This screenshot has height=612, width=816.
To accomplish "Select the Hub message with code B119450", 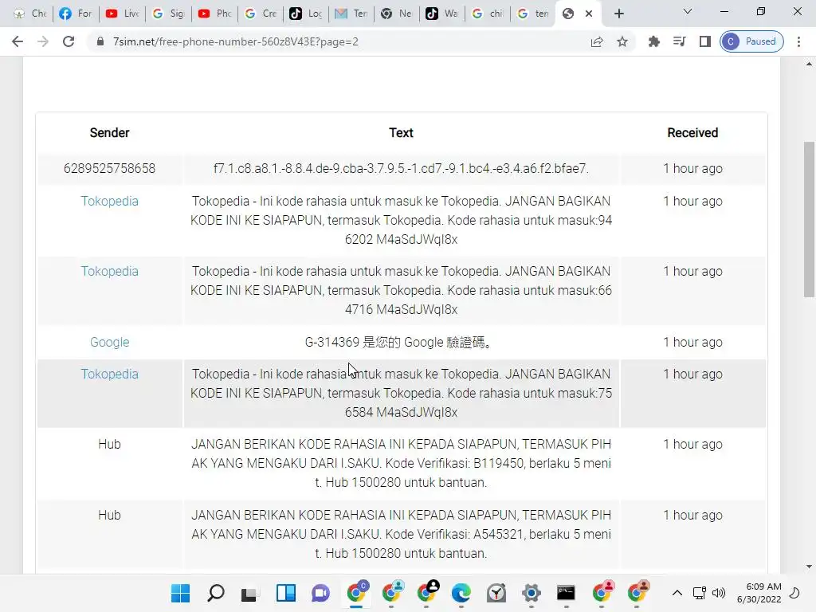I will pos(402,463).
